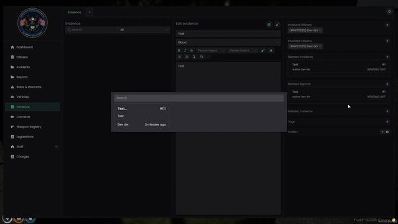The image size is (398, 224).
Task: Click '2 minutes ago' in result card
Action: (155, 124)
